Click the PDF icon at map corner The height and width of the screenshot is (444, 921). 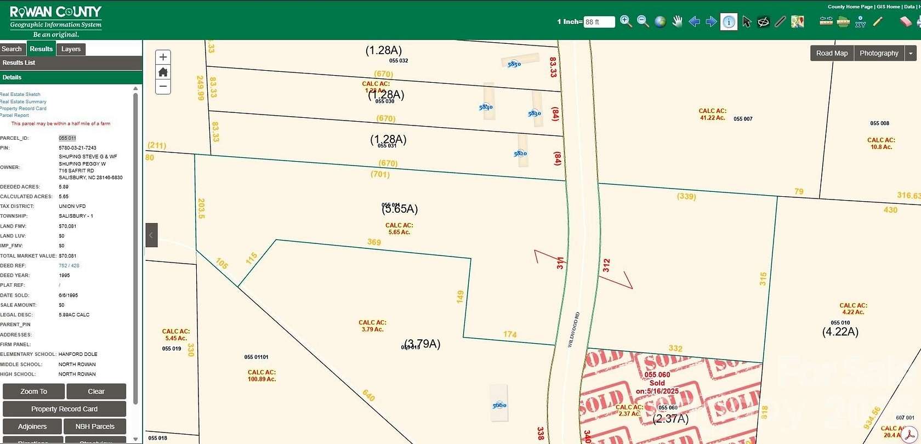[x=911, y=435]
